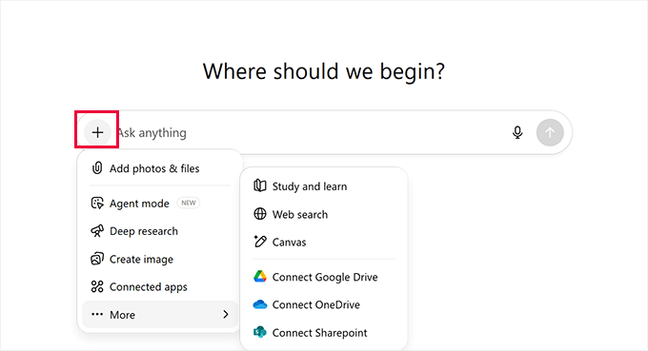Expand the More submenu chevron
Screen dimensions: 648x351
(x=226, y=314)
